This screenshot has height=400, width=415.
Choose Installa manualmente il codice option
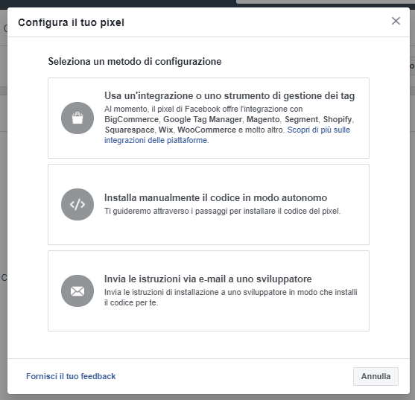[x=209, y=204]
